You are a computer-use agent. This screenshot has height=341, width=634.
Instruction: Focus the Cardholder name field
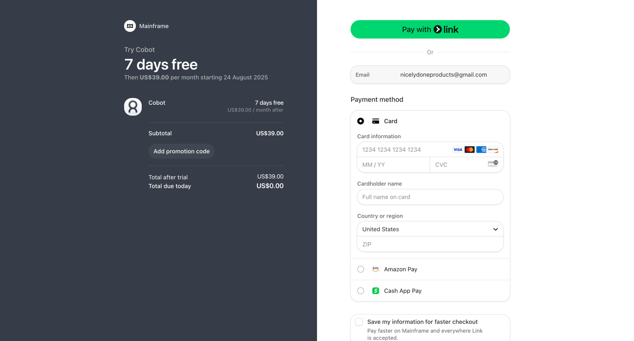click(x=430, y=197)
